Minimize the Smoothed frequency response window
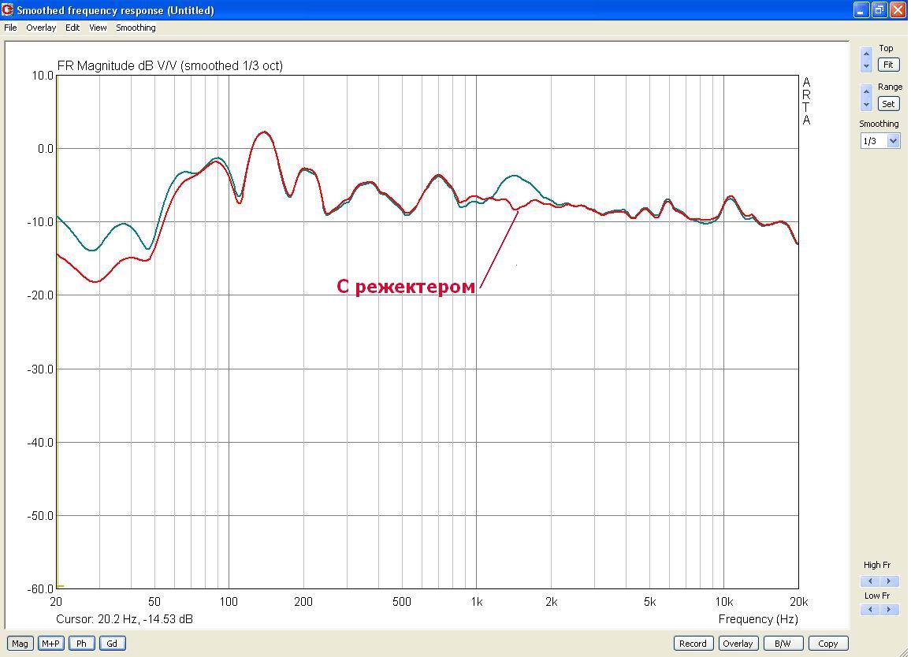 (861, 10)
